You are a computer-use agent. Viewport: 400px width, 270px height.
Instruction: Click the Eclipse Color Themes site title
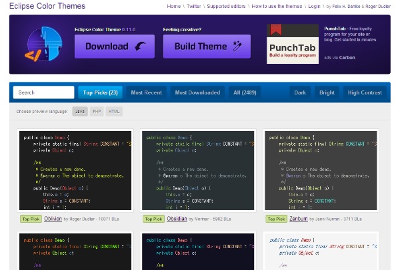pos(47,6)
